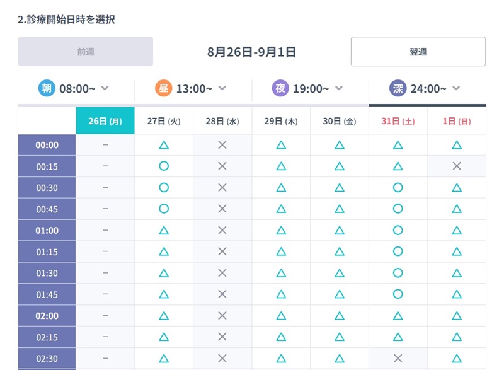504x370 pixels.
Task: Pick the circle slot at 00:30 on 31日
Action: (398, 187)
